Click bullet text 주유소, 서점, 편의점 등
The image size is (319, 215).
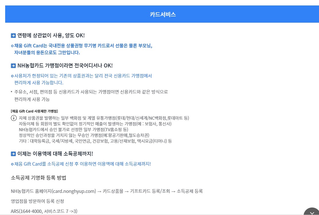coord(91,92)
